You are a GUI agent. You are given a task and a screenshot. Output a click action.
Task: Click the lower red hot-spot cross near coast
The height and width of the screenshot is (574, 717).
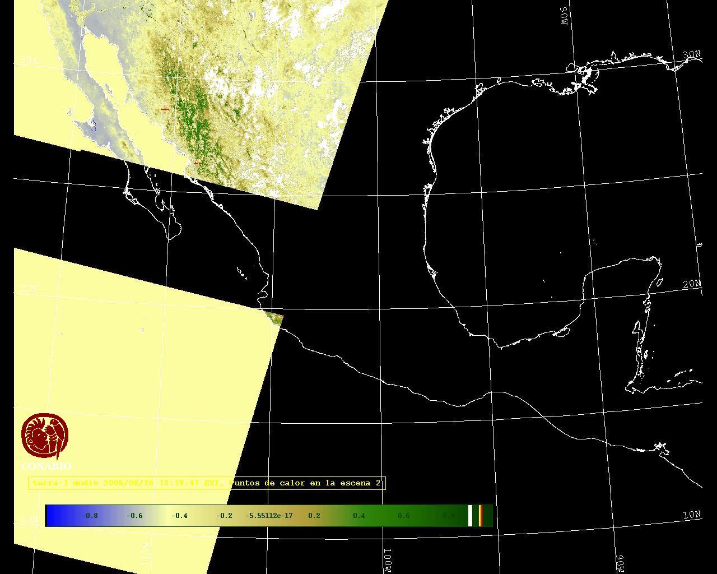[197, 163]
